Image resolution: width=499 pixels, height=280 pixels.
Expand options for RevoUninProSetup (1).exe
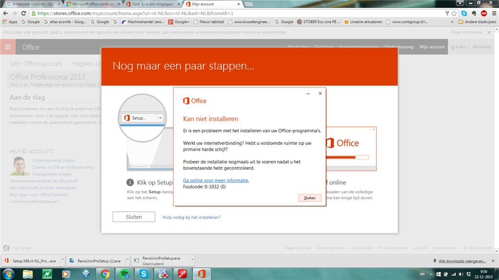pyautogui.click(x=128, y=261)
